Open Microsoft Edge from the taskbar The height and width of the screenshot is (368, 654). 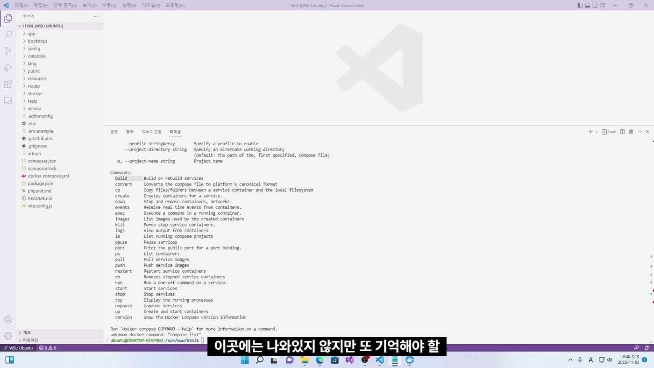[x=320, y=360]
